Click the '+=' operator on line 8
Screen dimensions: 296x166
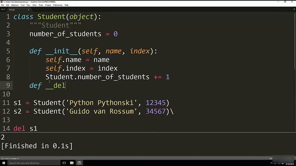pyautogui.click(x=158, y=77)
